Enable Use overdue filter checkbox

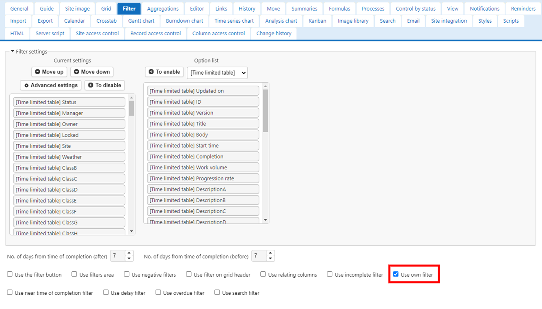point(158,292)
